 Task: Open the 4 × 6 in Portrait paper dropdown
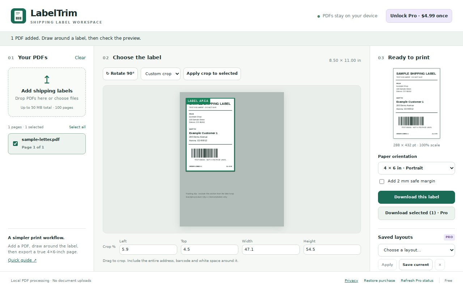click(416, 168)
